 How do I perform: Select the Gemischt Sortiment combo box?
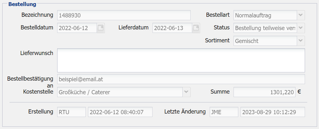coord(265,41)
